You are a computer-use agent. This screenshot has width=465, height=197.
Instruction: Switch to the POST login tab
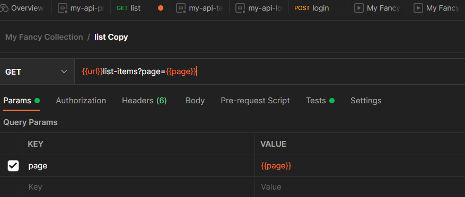(x=311, y=8)
